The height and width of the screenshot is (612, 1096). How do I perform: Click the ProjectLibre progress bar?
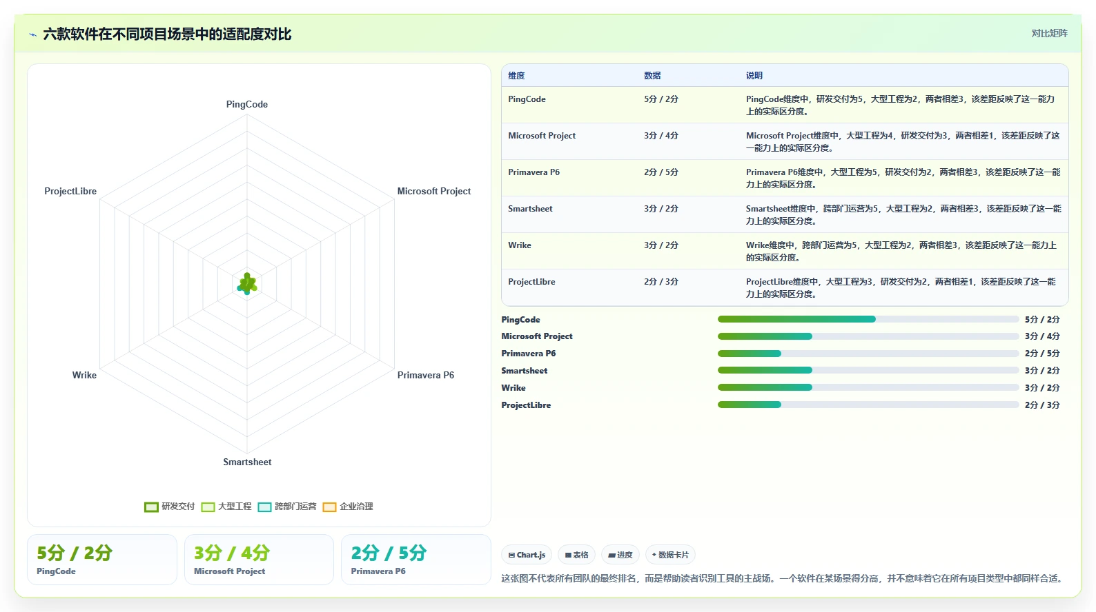(868, 405)
